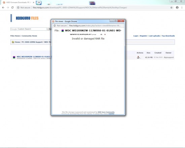Minimize the File viewer popup window
The width and height of the screenshot is (185, 148).
(111, 21)
